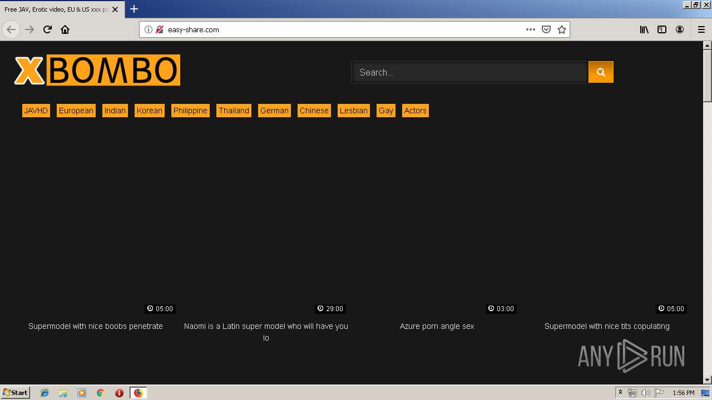Open the JAVHD category
712x400 pixels.
[36, 111]
